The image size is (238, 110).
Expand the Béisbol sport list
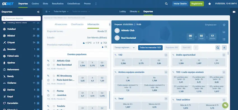point(38,36)
